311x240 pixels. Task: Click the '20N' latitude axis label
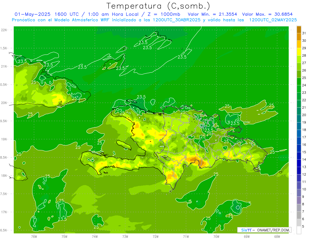tap(4, 103)
